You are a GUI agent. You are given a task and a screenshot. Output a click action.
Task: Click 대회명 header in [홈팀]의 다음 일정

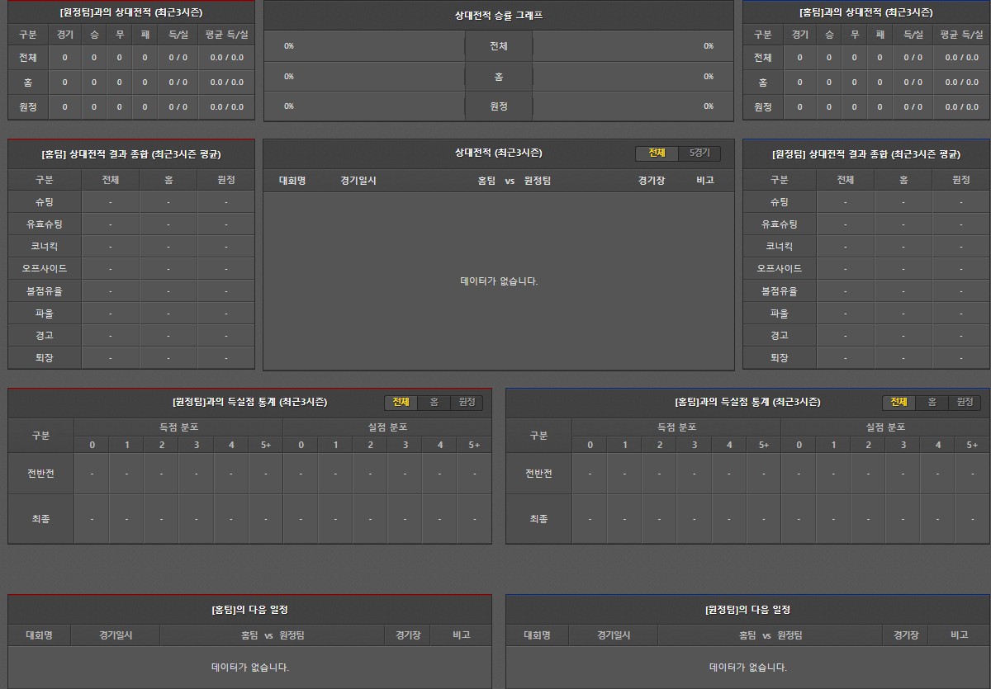[39, 635]
